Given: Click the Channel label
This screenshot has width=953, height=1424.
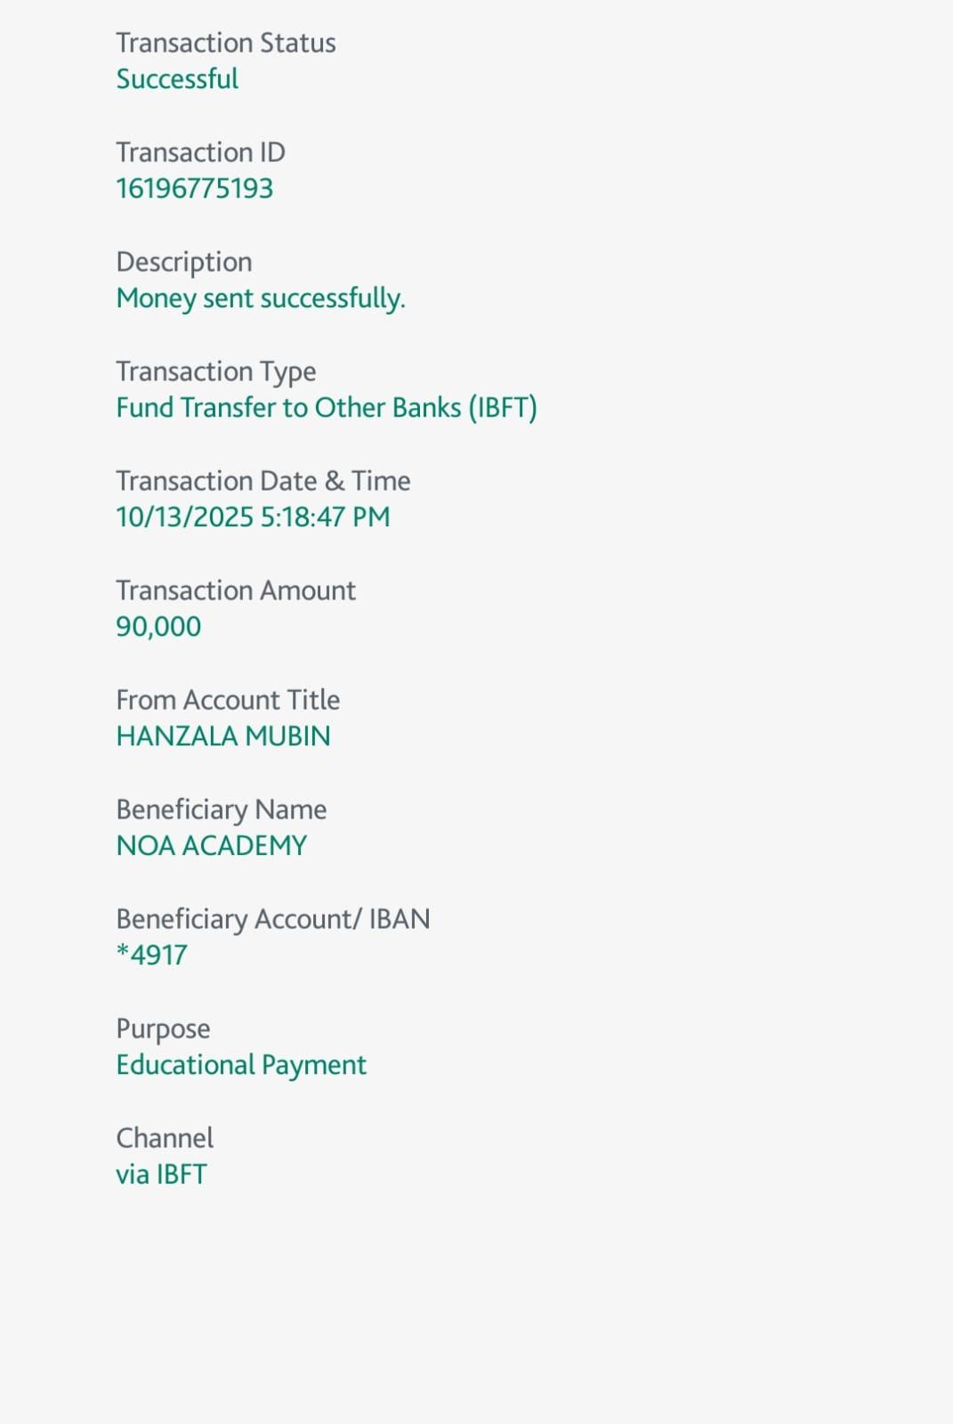Looking at the screenshot, I should point(165,1138).
